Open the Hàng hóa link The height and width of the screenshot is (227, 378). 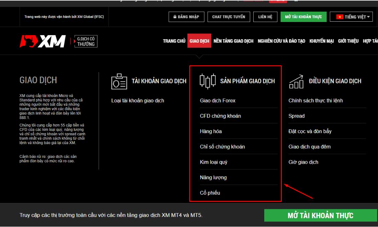pyautogui.click(x=211, y=131)
